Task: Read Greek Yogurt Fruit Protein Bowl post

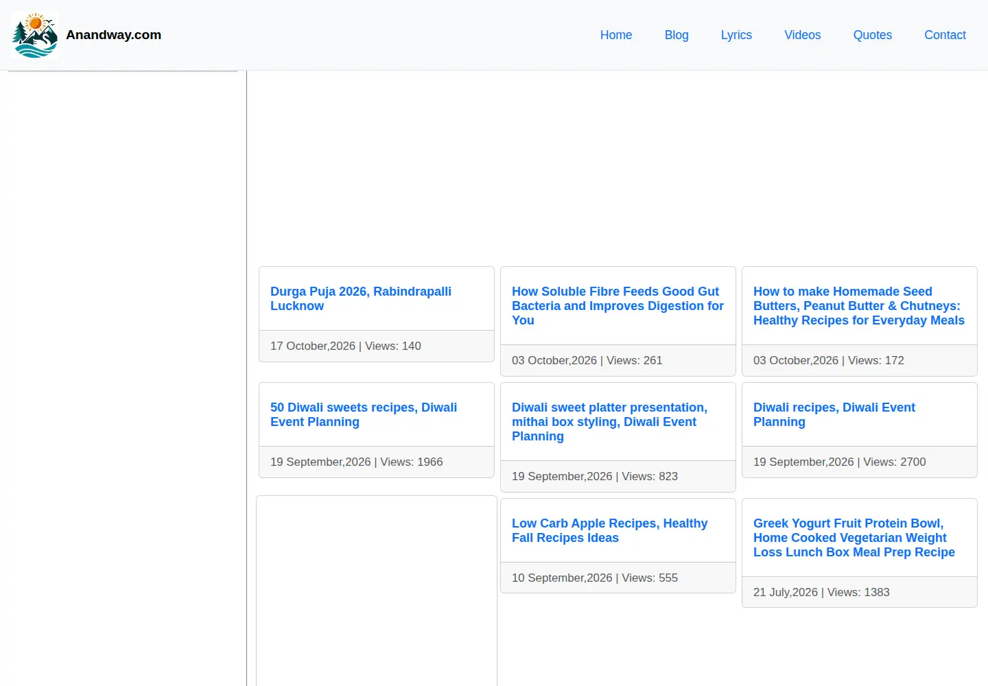Action: tap(854, 538)
